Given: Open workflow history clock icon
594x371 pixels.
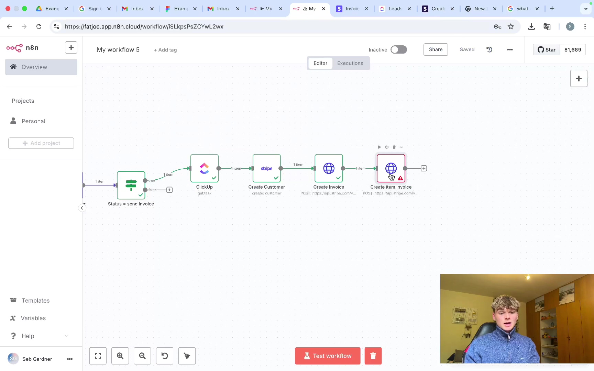Looking at the screenshot, I should tap(489, 50).
